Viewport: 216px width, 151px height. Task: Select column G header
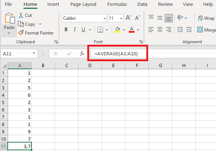click(160, 66)
